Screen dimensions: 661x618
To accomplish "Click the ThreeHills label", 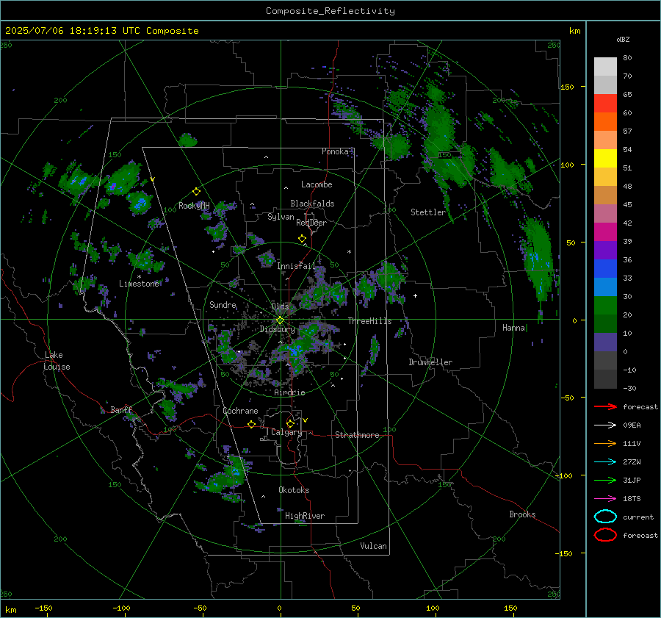I will pyautogui.click(x=369, y=321).
